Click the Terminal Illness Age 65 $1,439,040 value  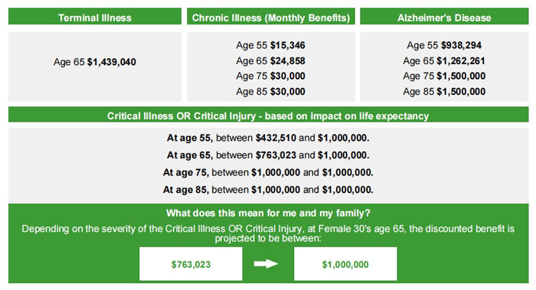click(95, 62)
